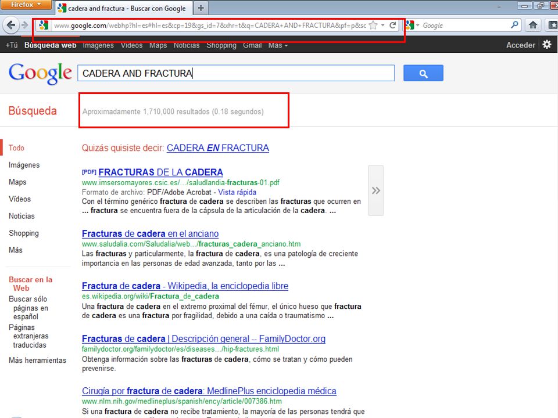This screenshot has height=418, width=558.
Task: Select Vídeos filter in left sidebar
Action: (x=20, y=199)
